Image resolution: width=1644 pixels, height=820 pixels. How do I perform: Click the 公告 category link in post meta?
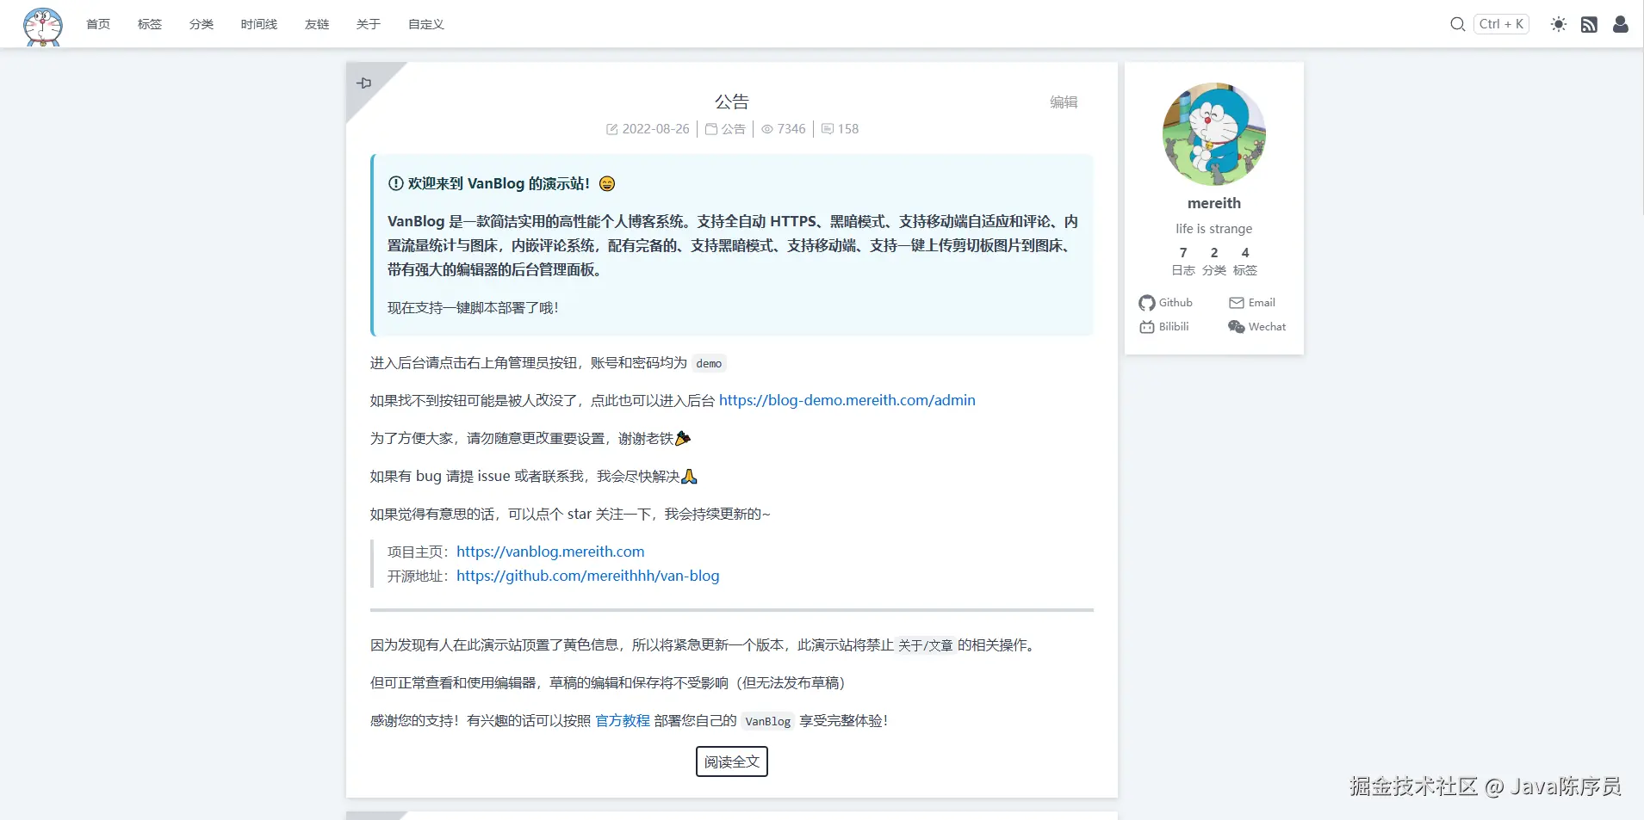[x=734, y=129]
